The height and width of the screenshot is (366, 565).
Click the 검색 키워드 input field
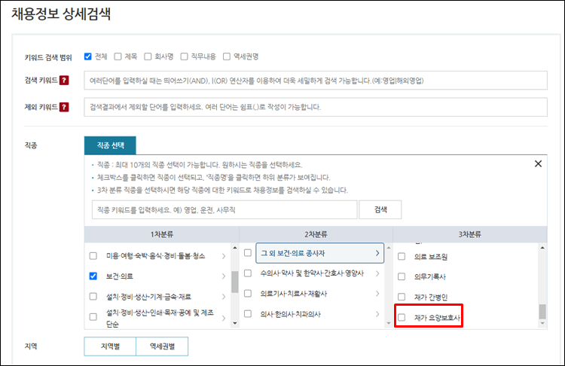[x=315, y=81]
